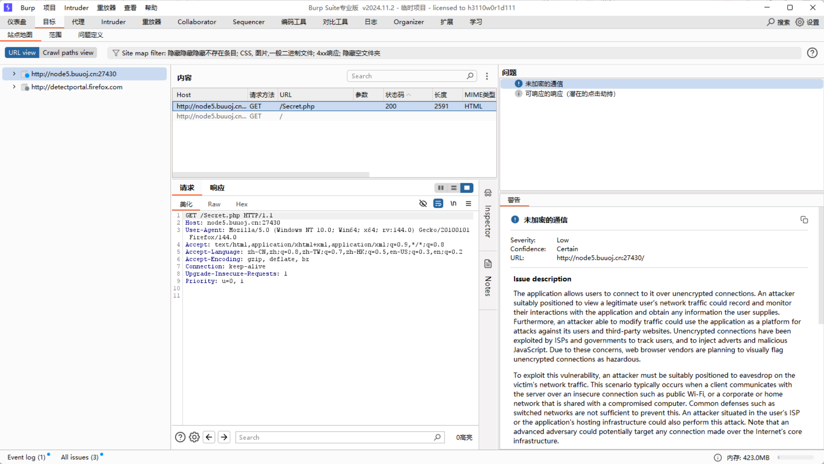824x464 pixels.
Task: Expand the node5.buuoj.cn:27430 tree node
Action: 14,74
